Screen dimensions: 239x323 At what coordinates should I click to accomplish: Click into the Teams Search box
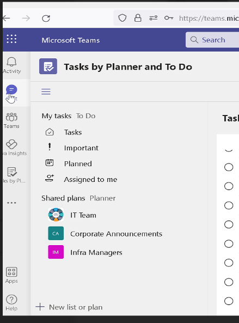(212, 40)
